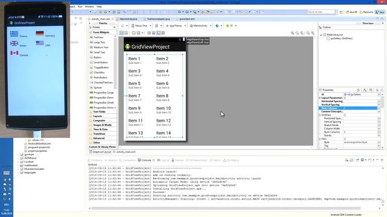This screenshot has height=217, width=387.
Task: Click the emulate real size zoom icon
Action: 292,33
